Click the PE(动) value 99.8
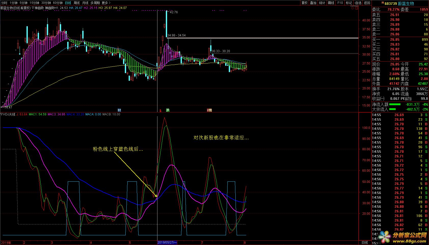429x245 pixels. (424, 99)
